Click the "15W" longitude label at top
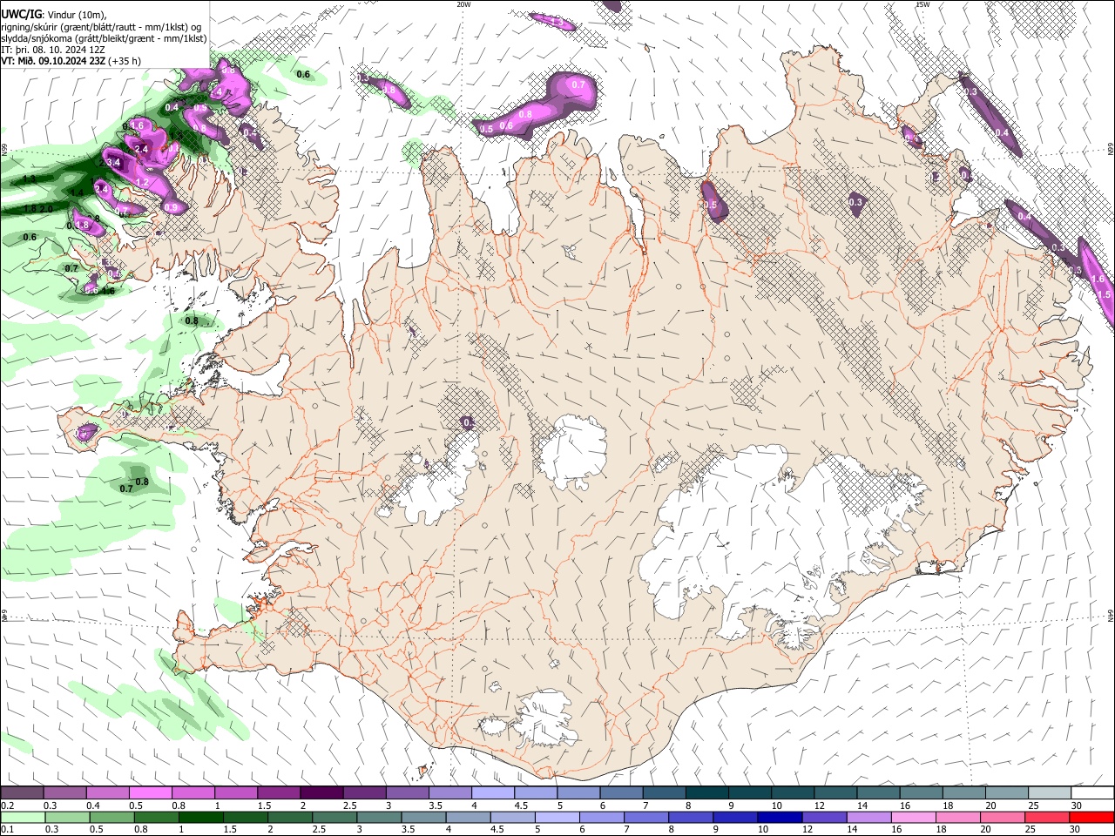Viewport: 1115px width, 836px height. coord(922,4)
